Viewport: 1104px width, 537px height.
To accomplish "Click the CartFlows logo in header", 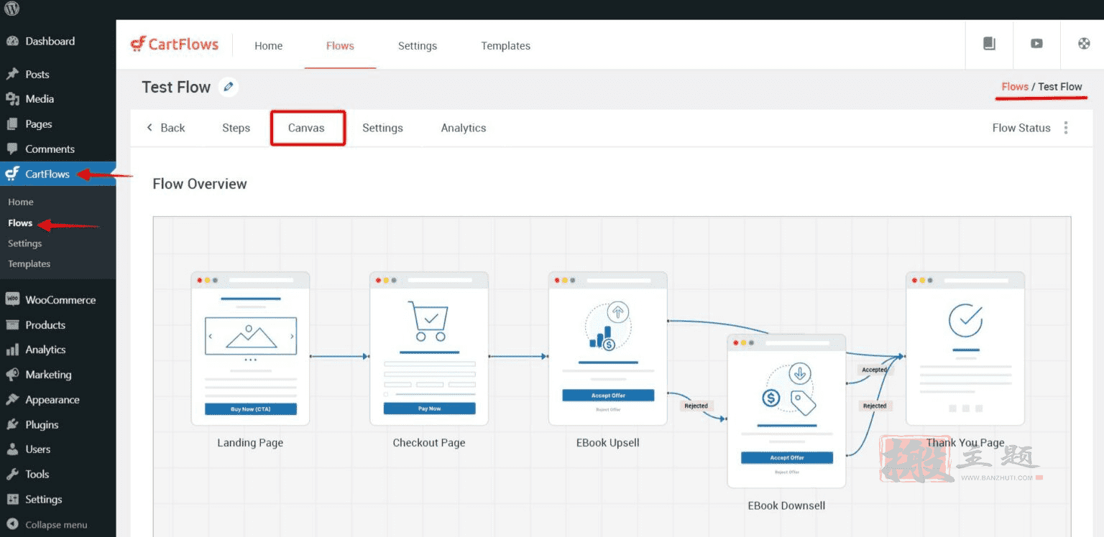I will (175, 45).
